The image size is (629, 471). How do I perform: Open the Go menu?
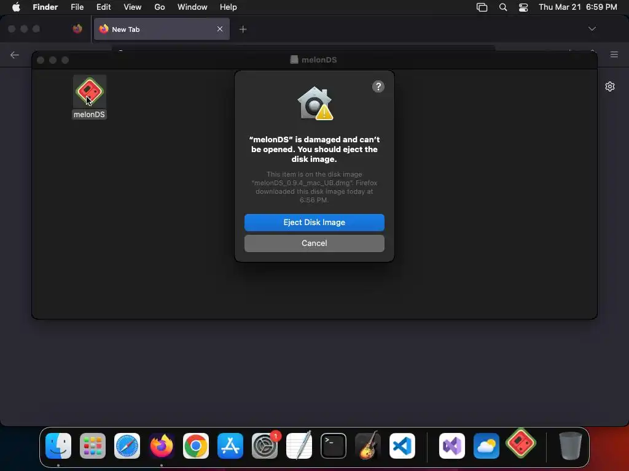[x=160, y=7]
